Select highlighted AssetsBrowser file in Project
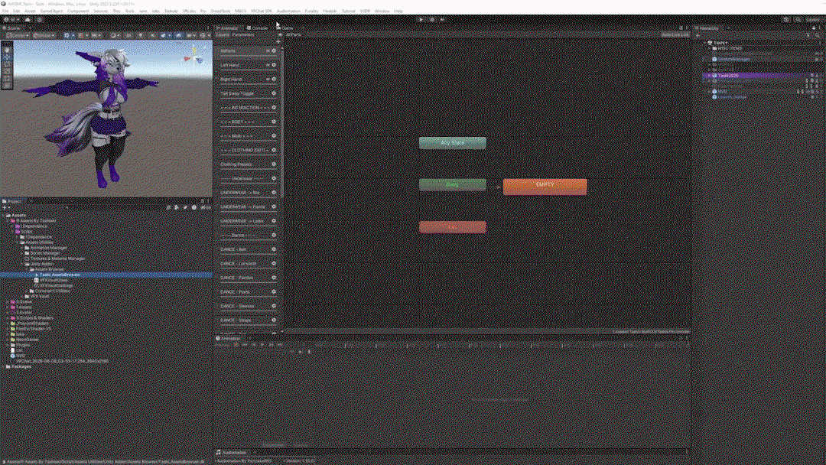Screen dimensions: 826x465 [x=106, y=275]
